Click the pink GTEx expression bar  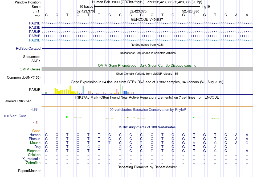tap(117, 91)
